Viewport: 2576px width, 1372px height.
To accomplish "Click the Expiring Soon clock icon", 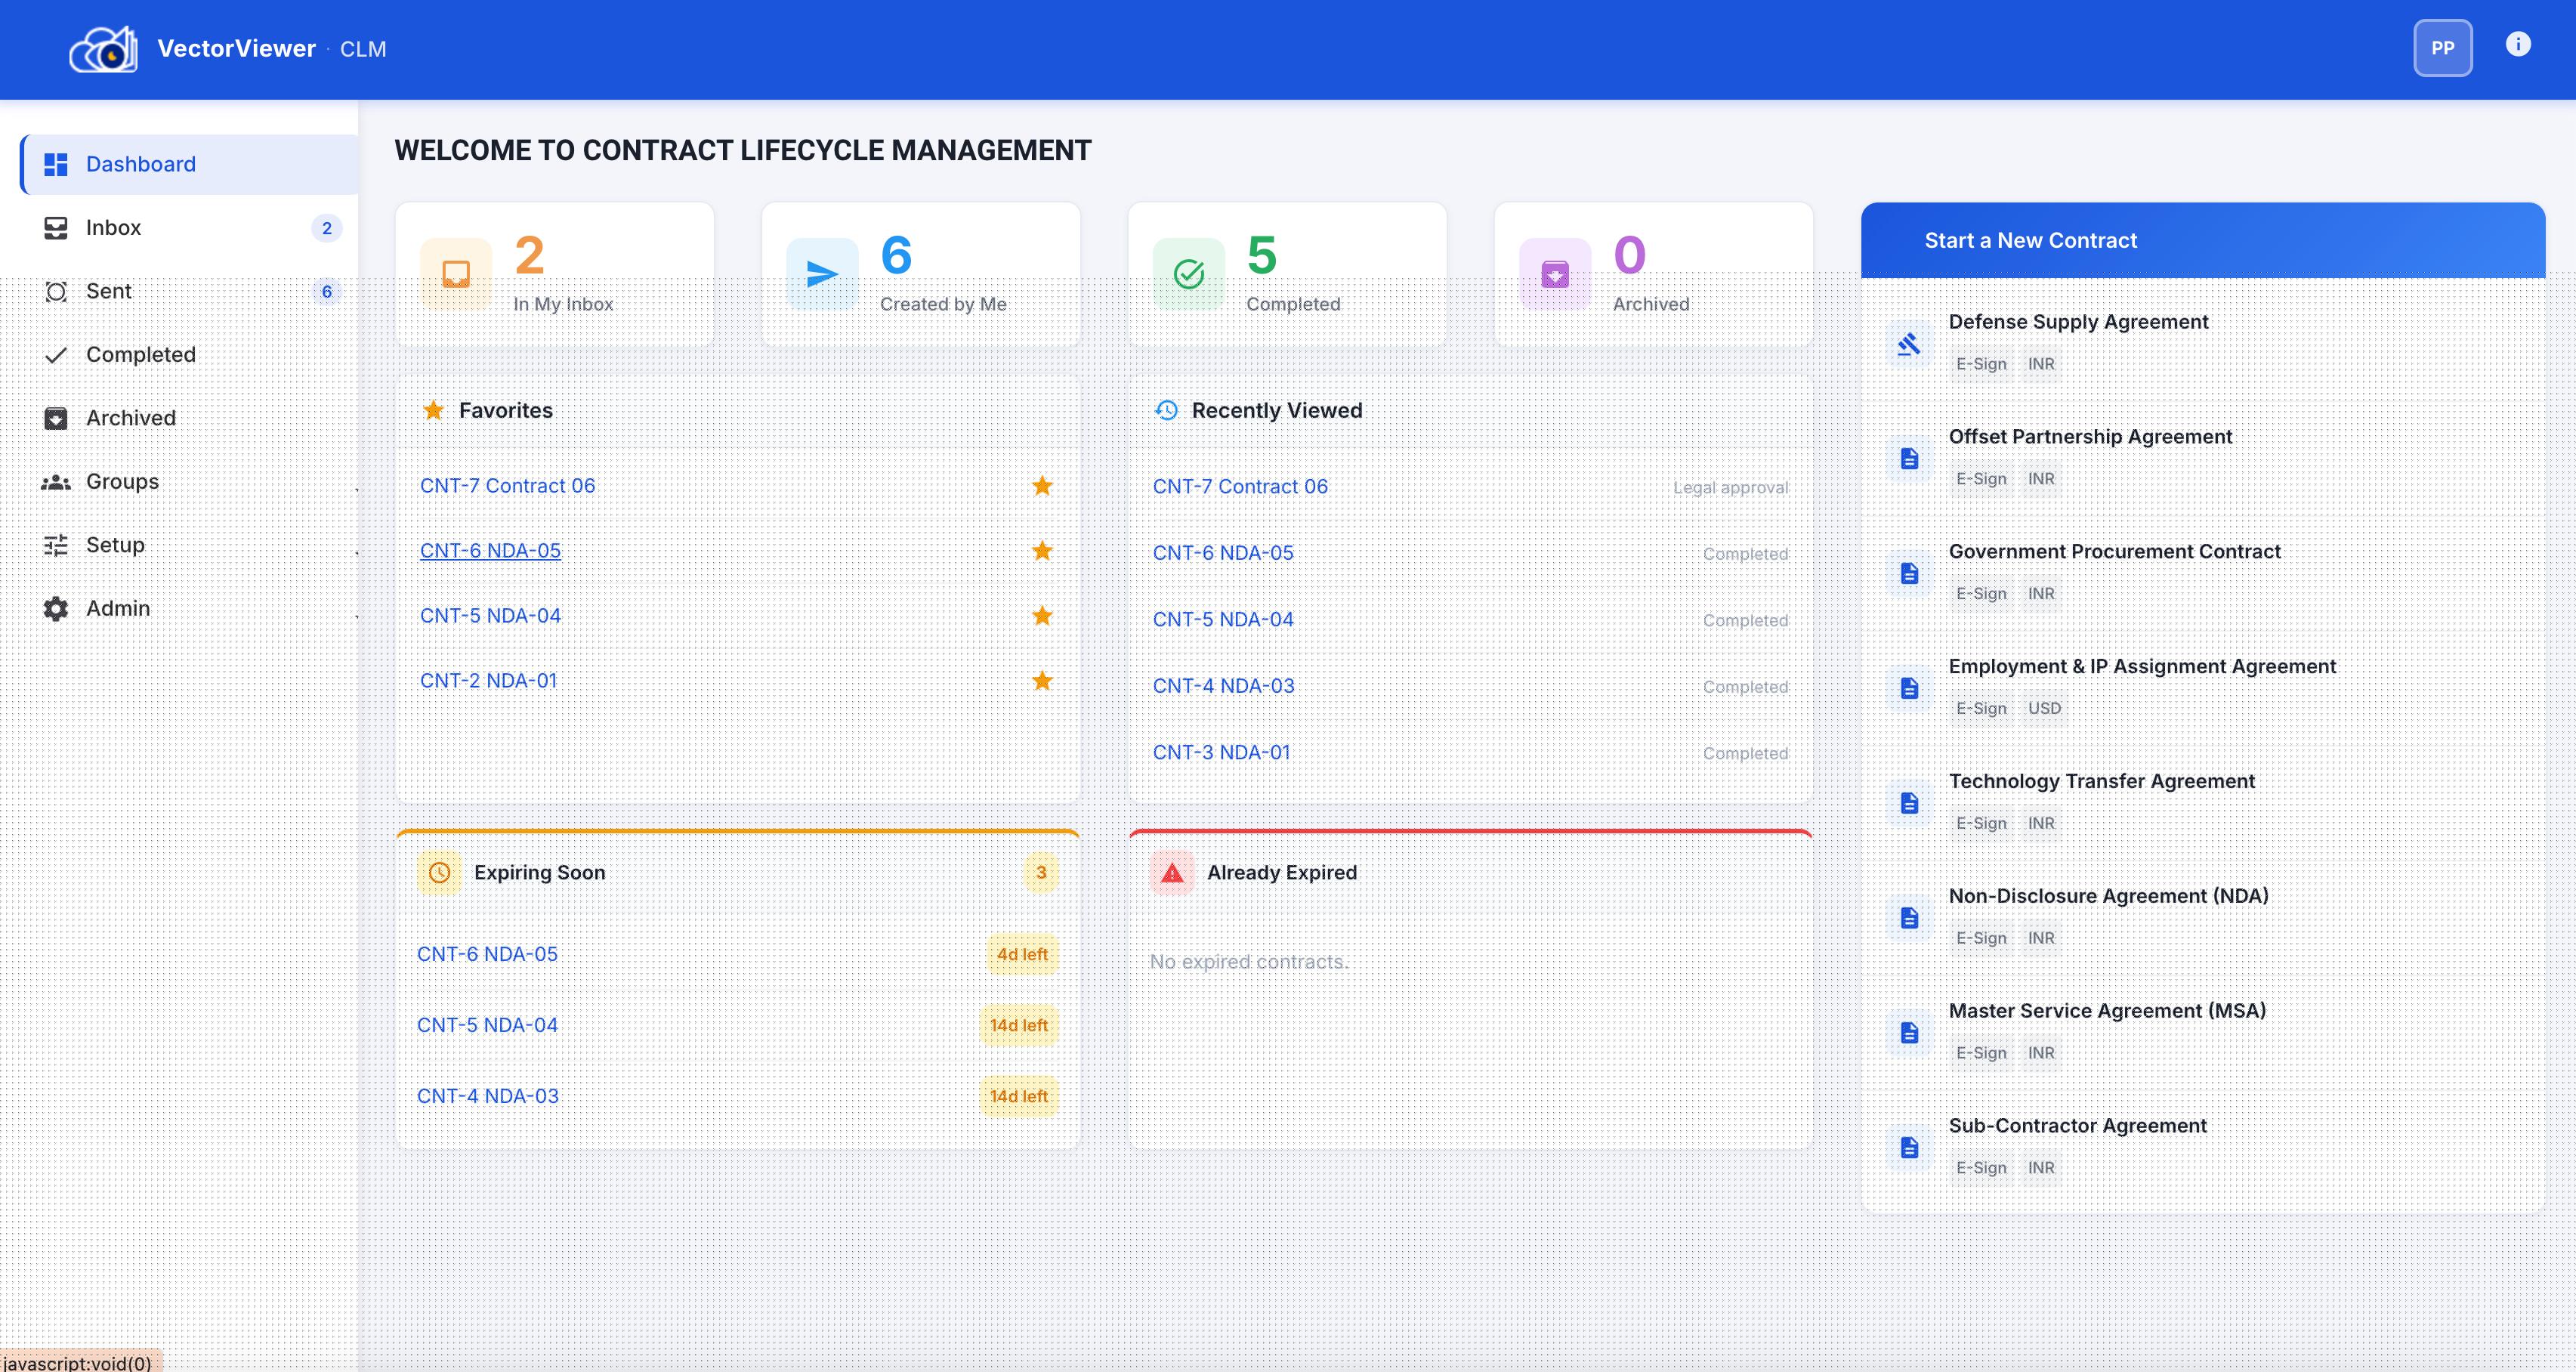I will (x=439, y=873).
